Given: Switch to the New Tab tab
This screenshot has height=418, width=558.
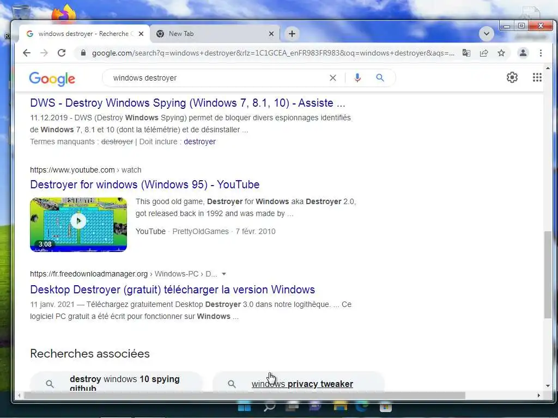Looking at the screenshot, I should [215, 34].
